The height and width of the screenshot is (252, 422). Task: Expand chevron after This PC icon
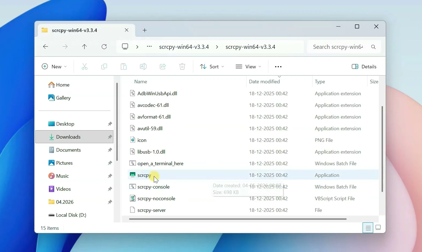click(138, 47)
